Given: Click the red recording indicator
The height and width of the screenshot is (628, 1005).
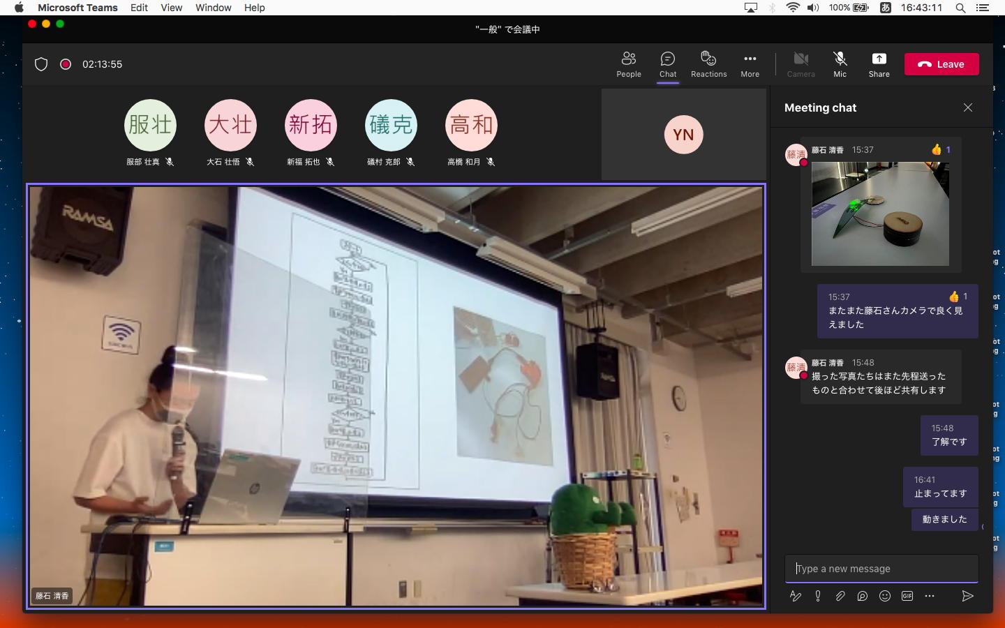Looking at the screenshot, I should click(x=66, y=64).
